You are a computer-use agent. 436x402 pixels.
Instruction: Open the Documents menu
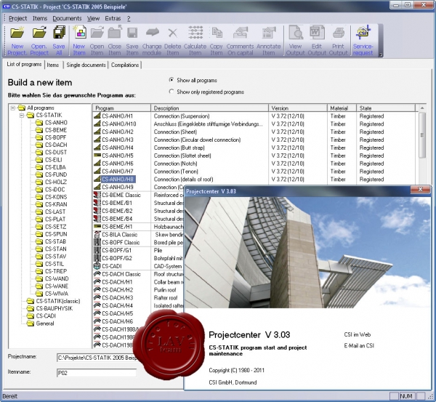coord(67,18)
